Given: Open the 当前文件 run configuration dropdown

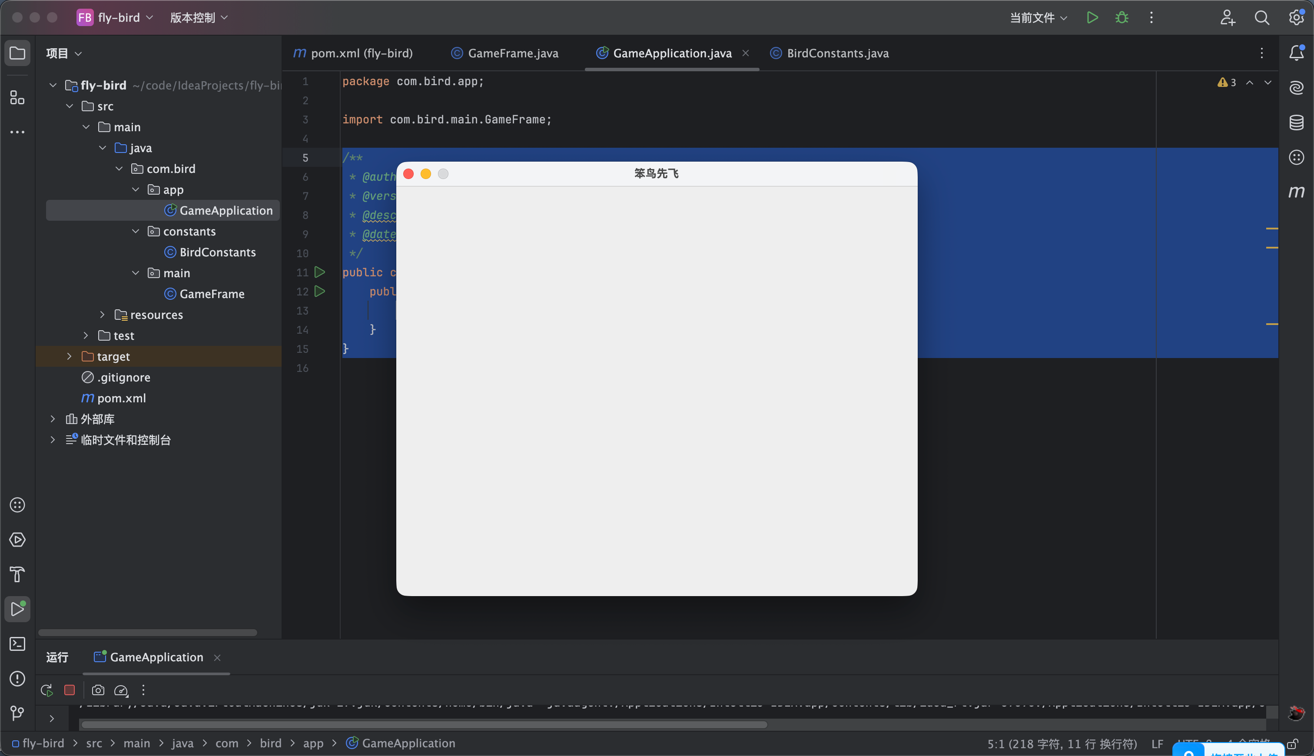Looking at the screenshot, I should pos(1039,18).
